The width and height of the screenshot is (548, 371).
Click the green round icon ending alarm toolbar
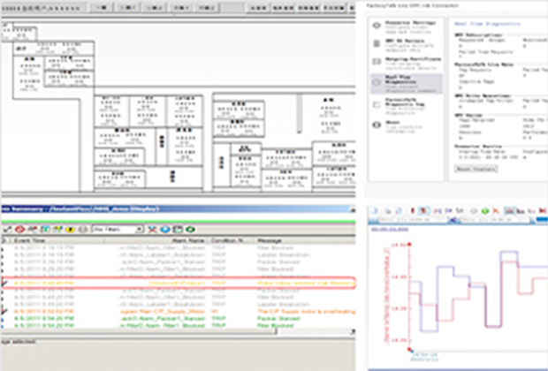coord(190,230)
